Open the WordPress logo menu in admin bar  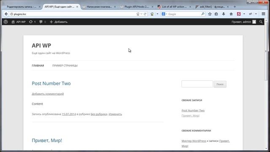(x=5, y=22)
